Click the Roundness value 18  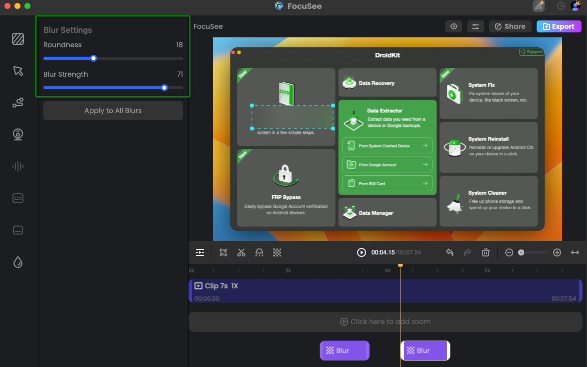[x=180, y=45]
